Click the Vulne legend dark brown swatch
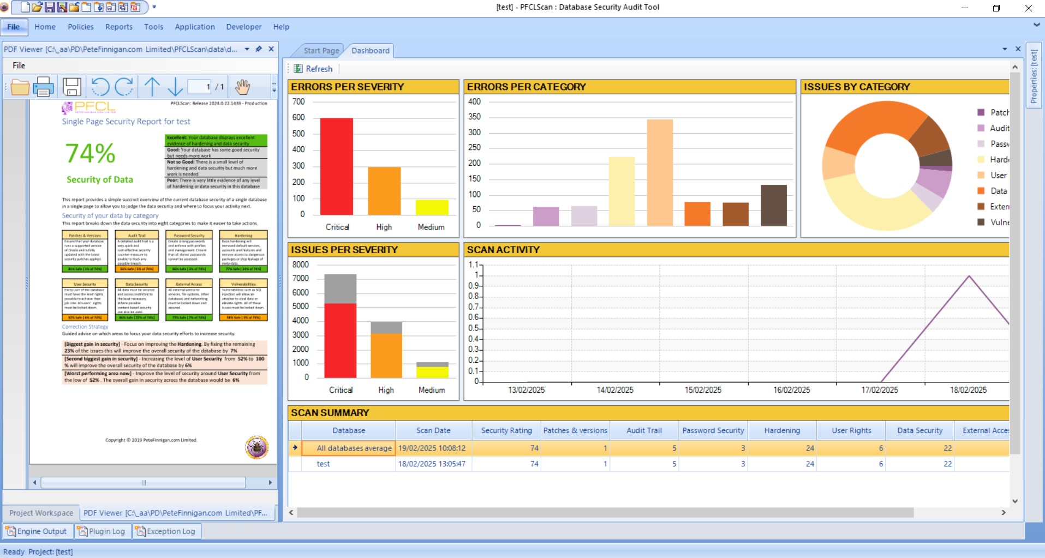 tap(981, 222)
